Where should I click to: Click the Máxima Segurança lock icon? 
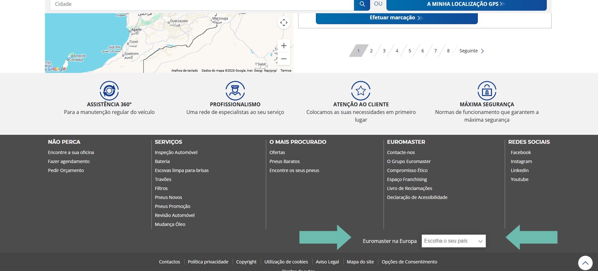pyautogui.click(x=487, y=90)
